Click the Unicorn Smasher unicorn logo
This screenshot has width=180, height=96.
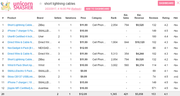coord(6,6)
